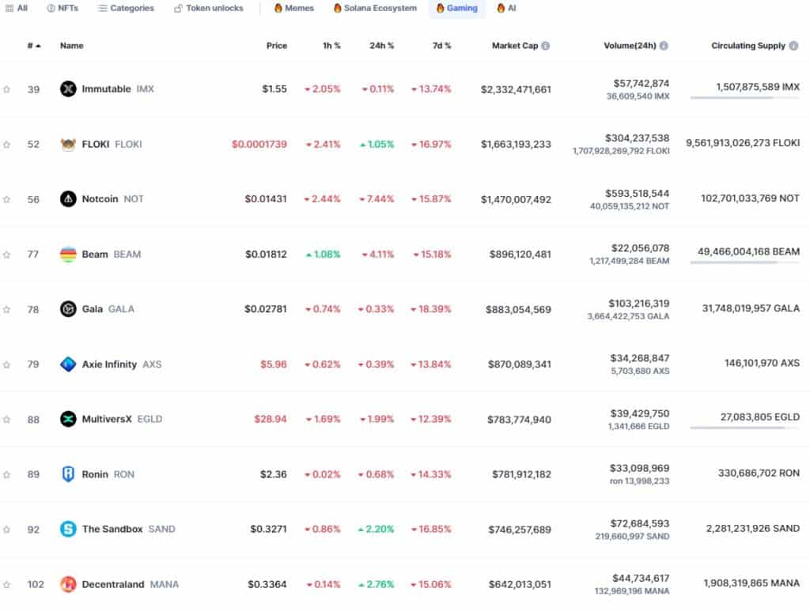Click the Immutable IMX coin logo
The height and width of the screenshot is (611, 810).
click(68, 89)
